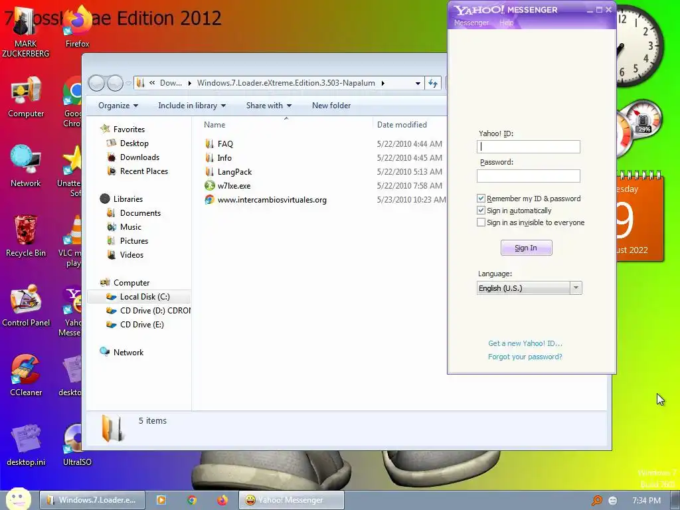Click the Sign In button

point(526,248)
